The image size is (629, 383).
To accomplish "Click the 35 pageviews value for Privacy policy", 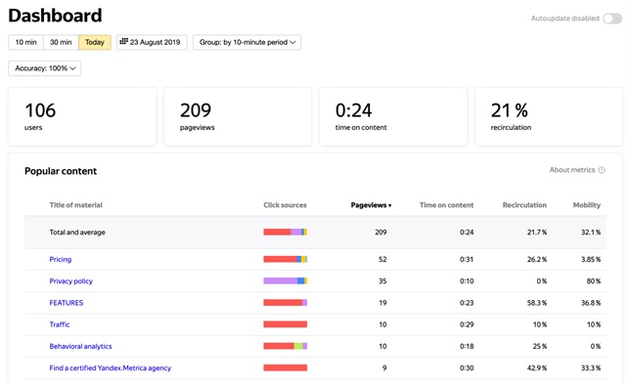I will pos(382,281).
